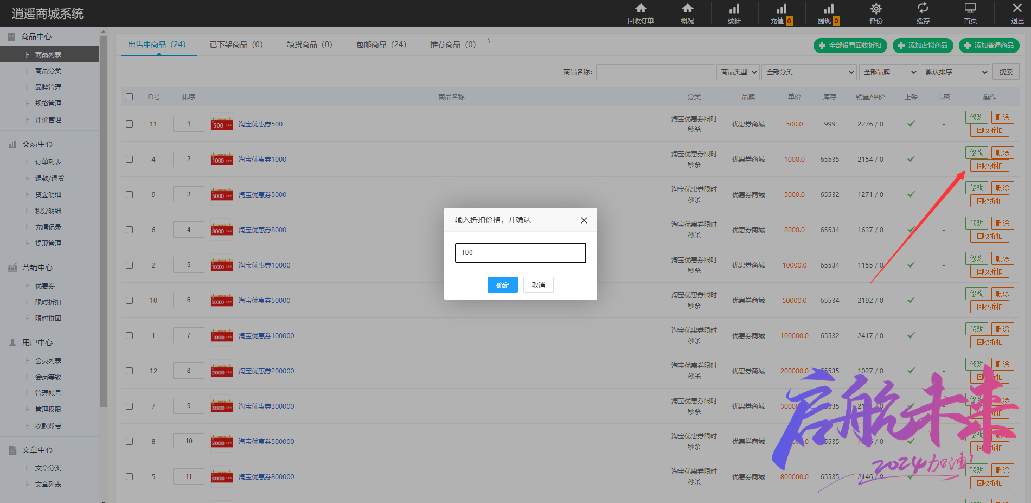1031x503 pixels.
Task: Switch to 缺货商品 (0) tab
Action: tap(309, 44)
